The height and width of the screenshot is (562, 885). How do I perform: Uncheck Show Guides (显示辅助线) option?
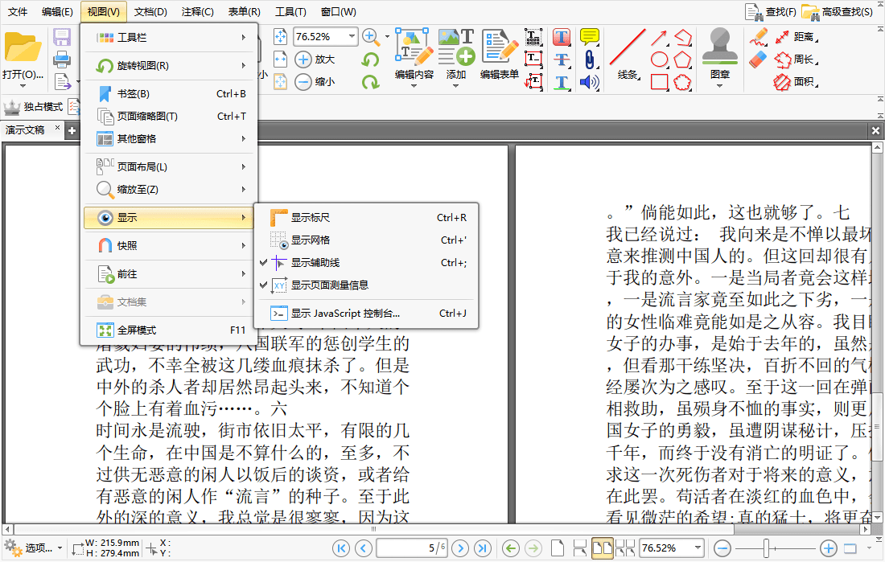(x=315, y=263)
